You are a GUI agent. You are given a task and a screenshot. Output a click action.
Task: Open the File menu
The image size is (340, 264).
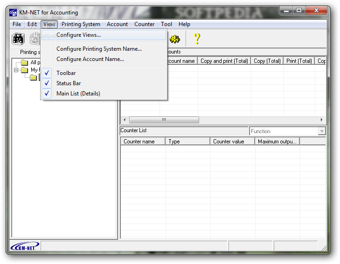click(x=17, y=24)
